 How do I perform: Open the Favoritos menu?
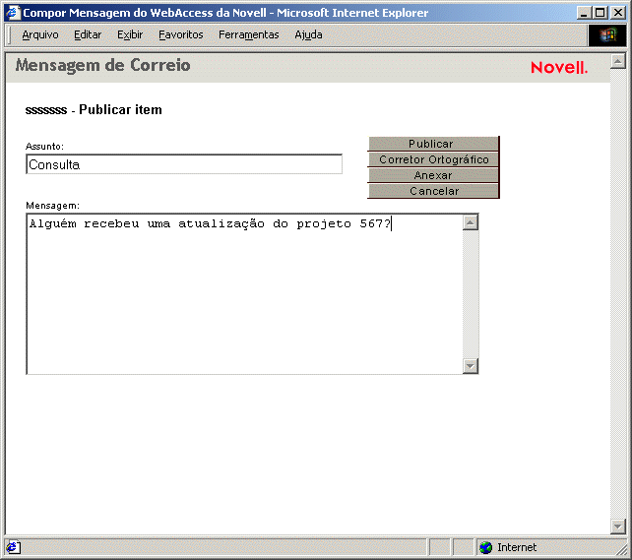coord(180,35)
